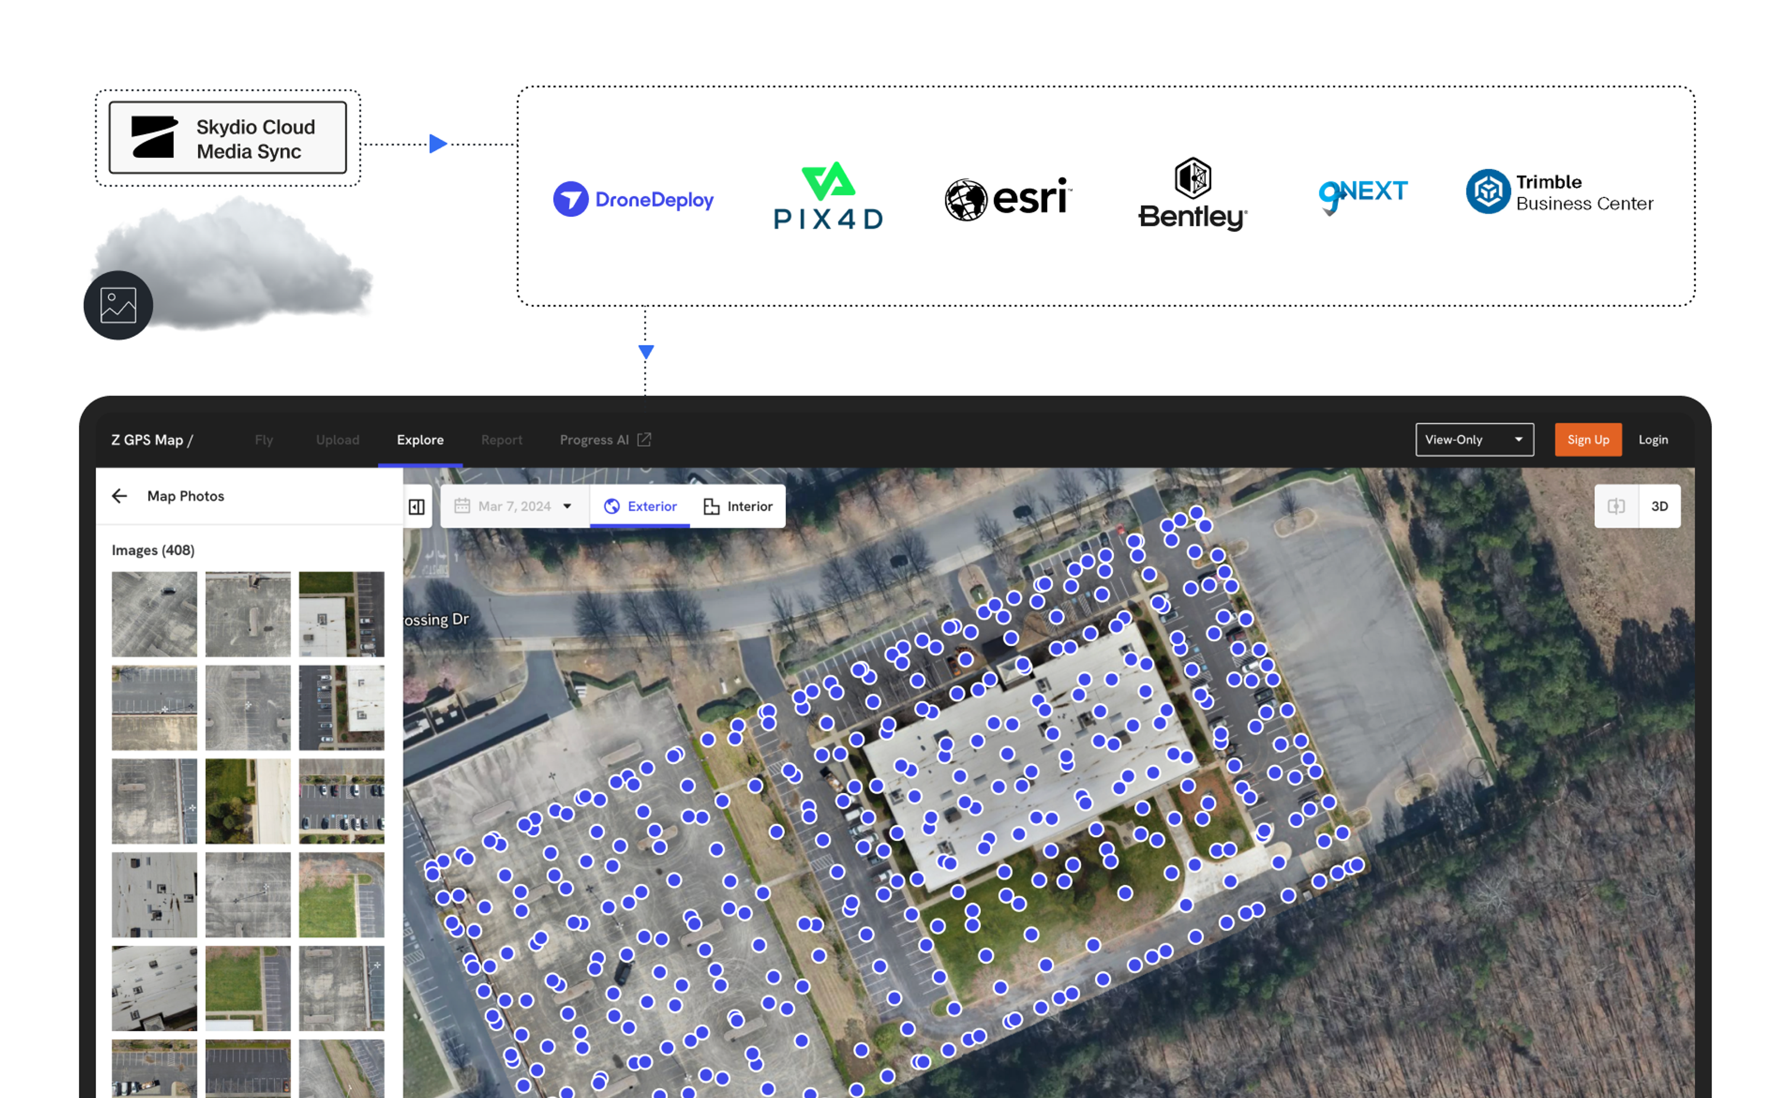Click the split compare view icon
The height and width of the screenshot is (1098, 1779).
[x=1615, y=506]
